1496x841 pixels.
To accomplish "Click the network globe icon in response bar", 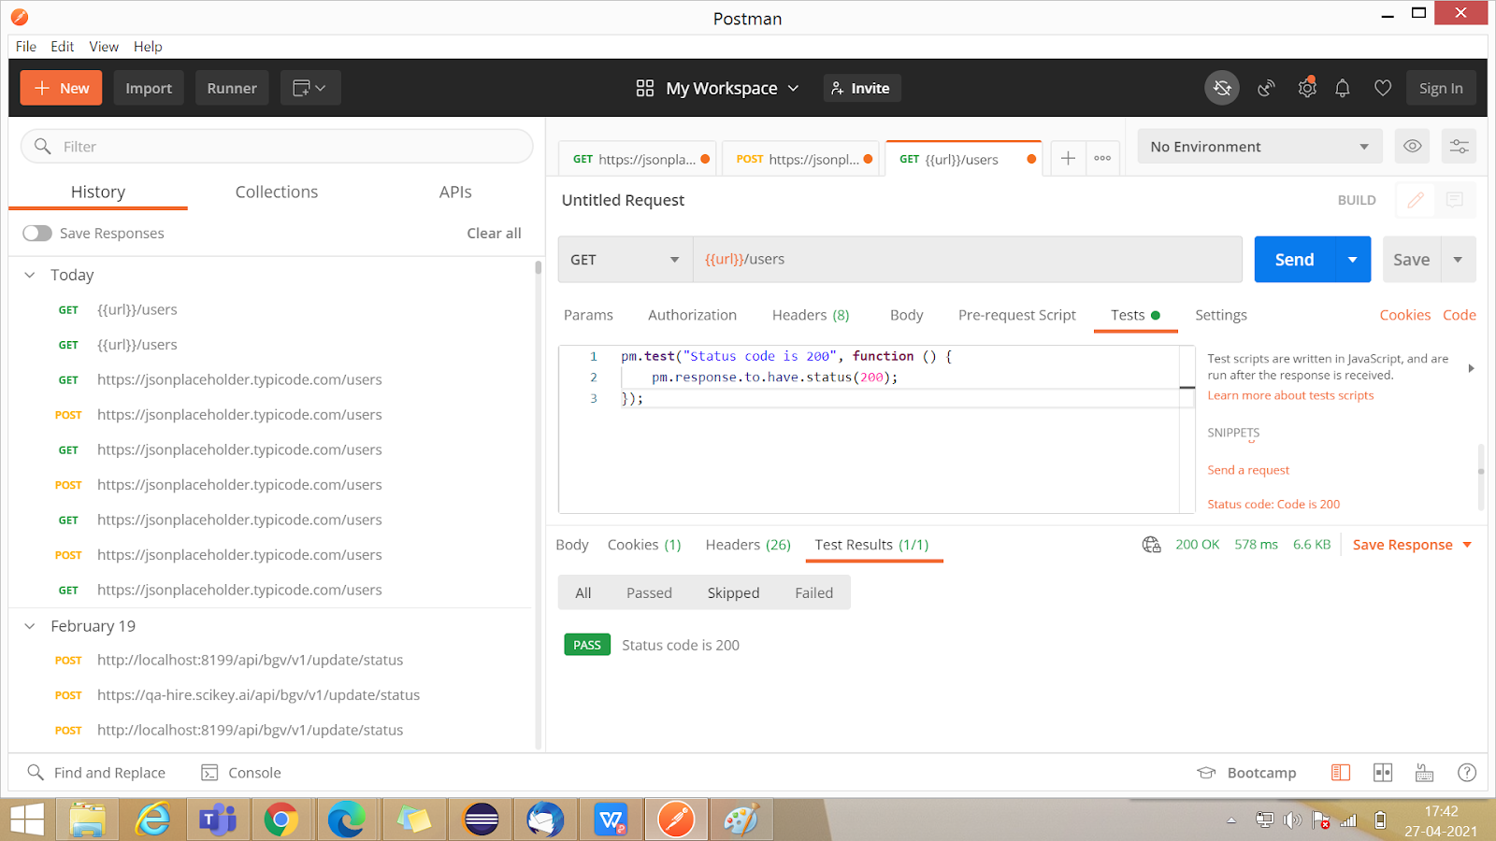I will (x=1151, y=544).
